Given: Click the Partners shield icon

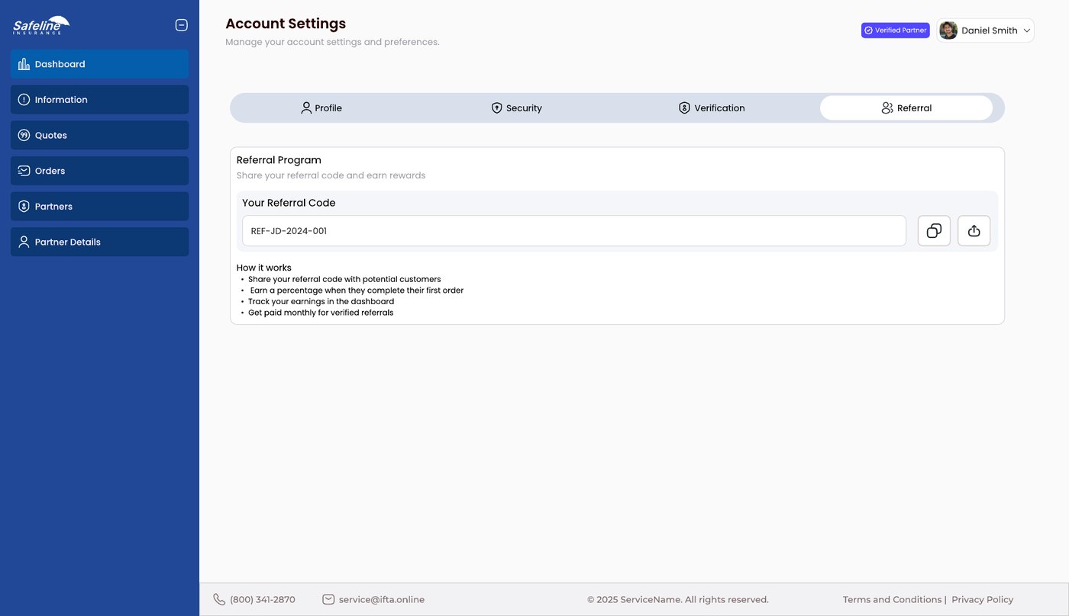Looking at the screenshot, I should 24,207.
